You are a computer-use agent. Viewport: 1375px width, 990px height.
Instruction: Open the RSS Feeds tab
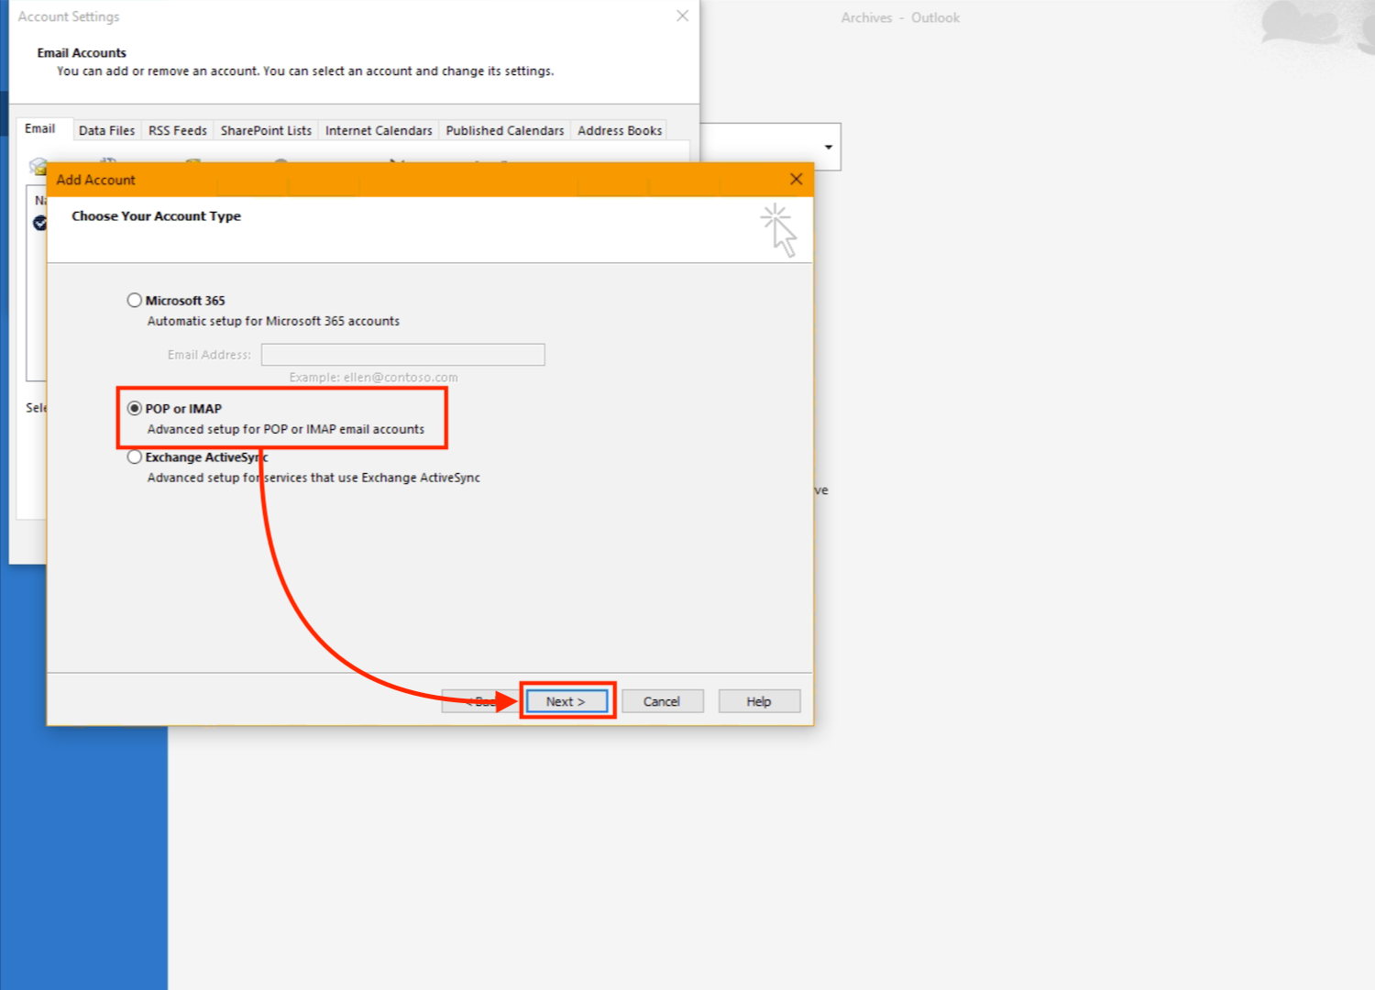tap(177, 131)
